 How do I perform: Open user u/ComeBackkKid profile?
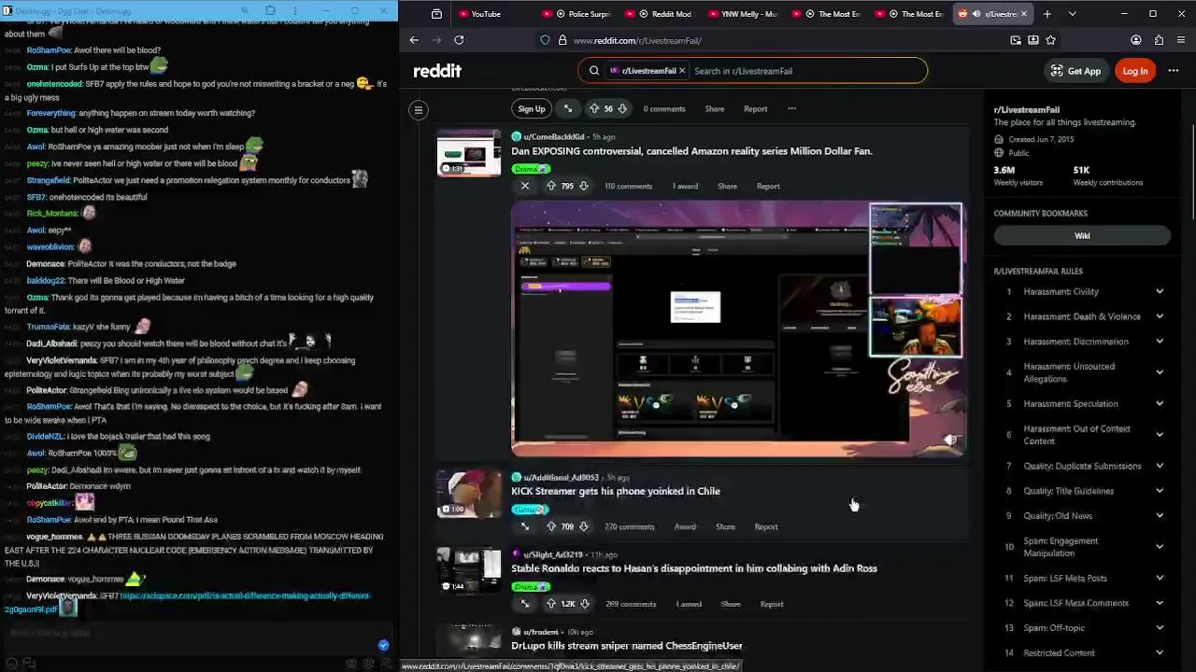click(x=554, y=137)
